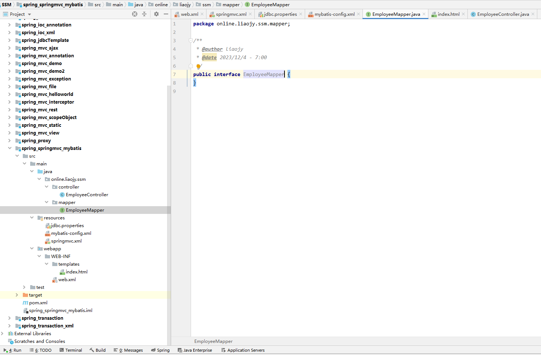The width and height of the screenshot is (541, 355).
Task: Collapse the controller package
Action: pos(47,187)
